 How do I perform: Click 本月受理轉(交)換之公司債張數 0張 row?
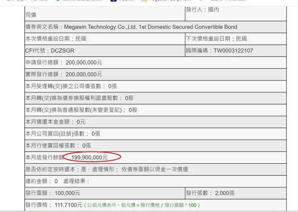(155, 86)
